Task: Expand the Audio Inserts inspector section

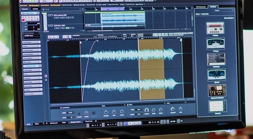Action: [x=32, y=70]
